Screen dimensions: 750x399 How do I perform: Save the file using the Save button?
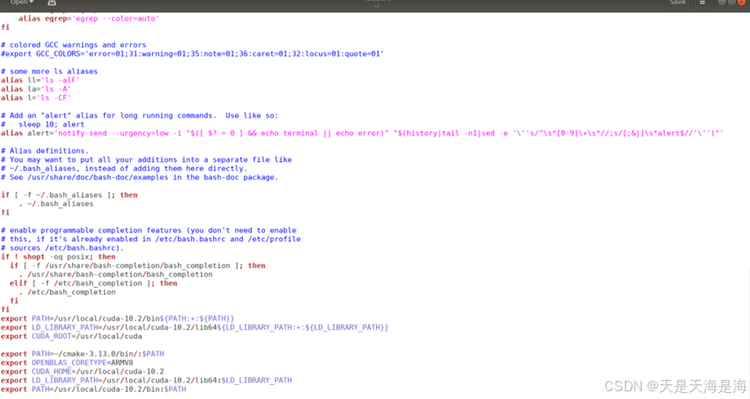pos(678,3)
